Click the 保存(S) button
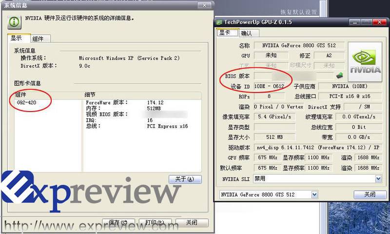The width and height of the screenshot is (390, 234). pos(118,223)
